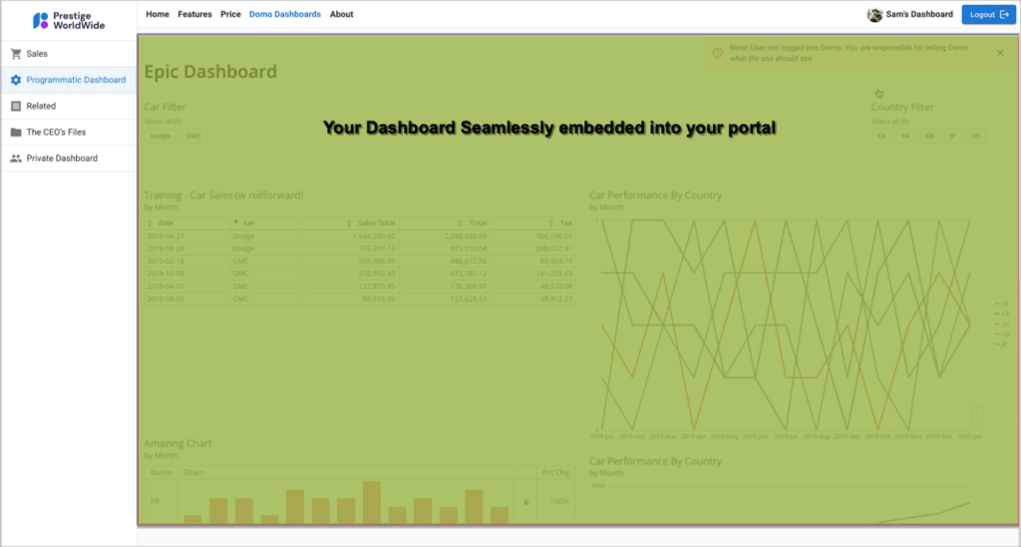The image size is (1021, 547).
Task: Toggle the FR country filter chip
Action: point(905,136)
